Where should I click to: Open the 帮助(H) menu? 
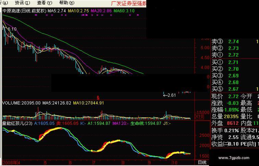tap(66, 3)
